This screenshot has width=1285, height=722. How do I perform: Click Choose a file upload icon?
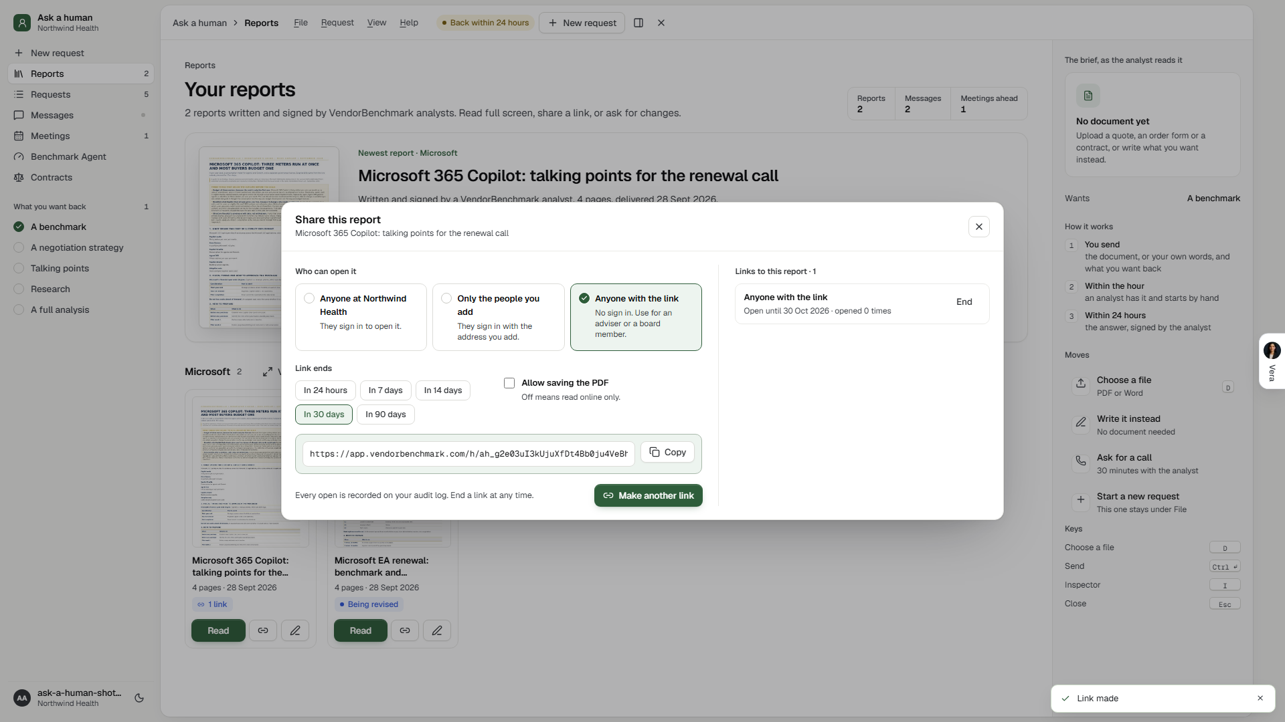point(1081,384)
